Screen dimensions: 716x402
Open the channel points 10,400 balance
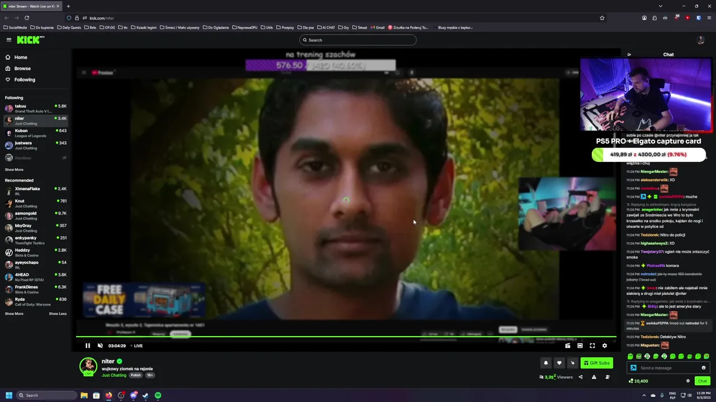tap(638, 381)
